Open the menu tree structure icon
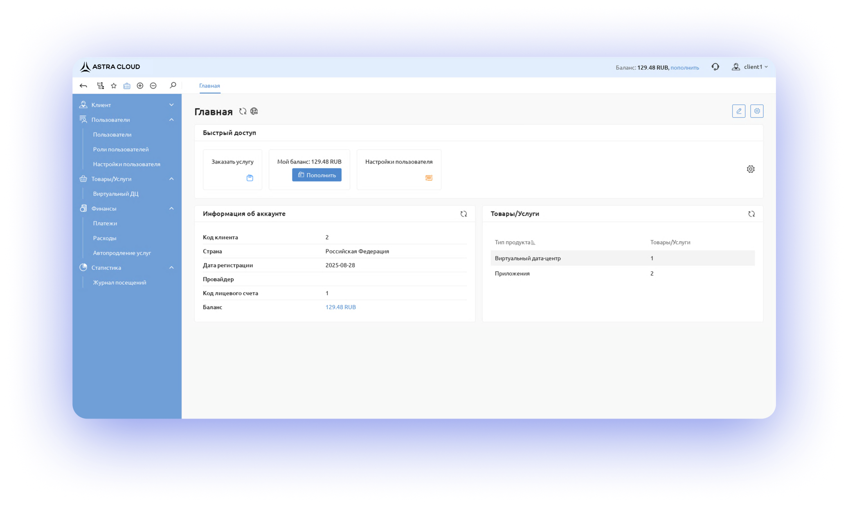 tap(100, 86)
